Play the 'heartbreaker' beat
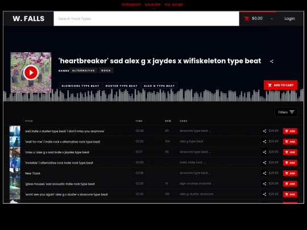Viewport: 307px width, 230px height. 31,73
